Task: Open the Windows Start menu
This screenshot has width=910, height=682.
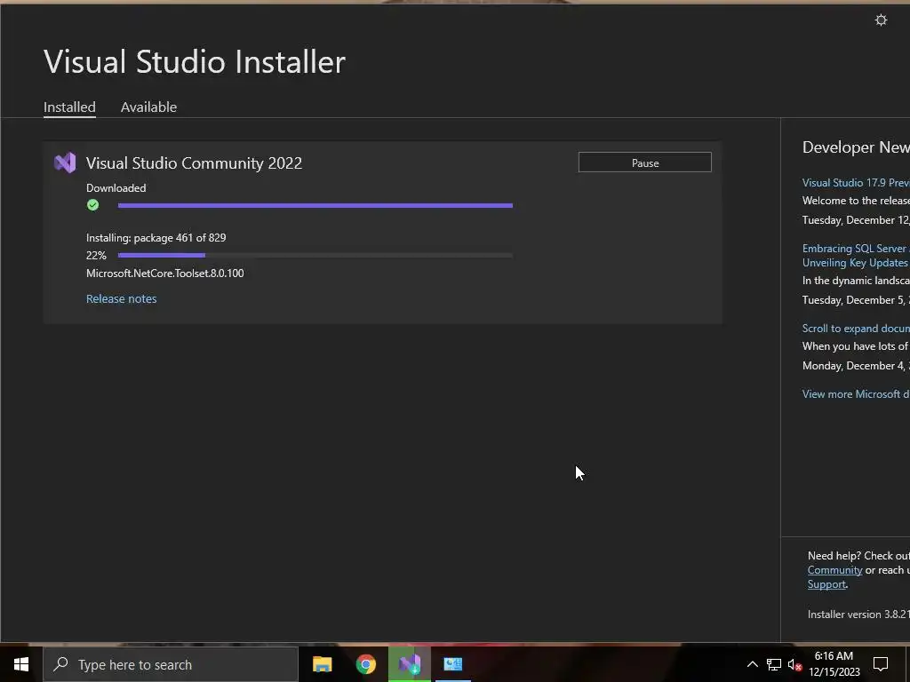Action: 21,664
